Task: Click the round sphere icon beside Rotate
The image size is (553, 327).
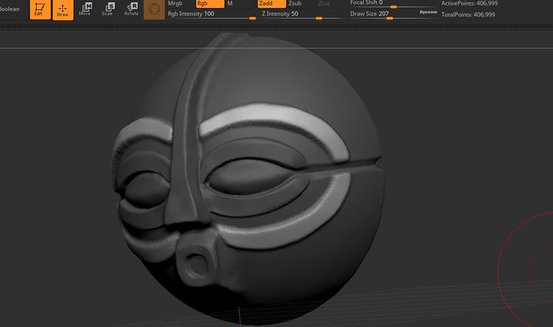Action: coord(154,10)
